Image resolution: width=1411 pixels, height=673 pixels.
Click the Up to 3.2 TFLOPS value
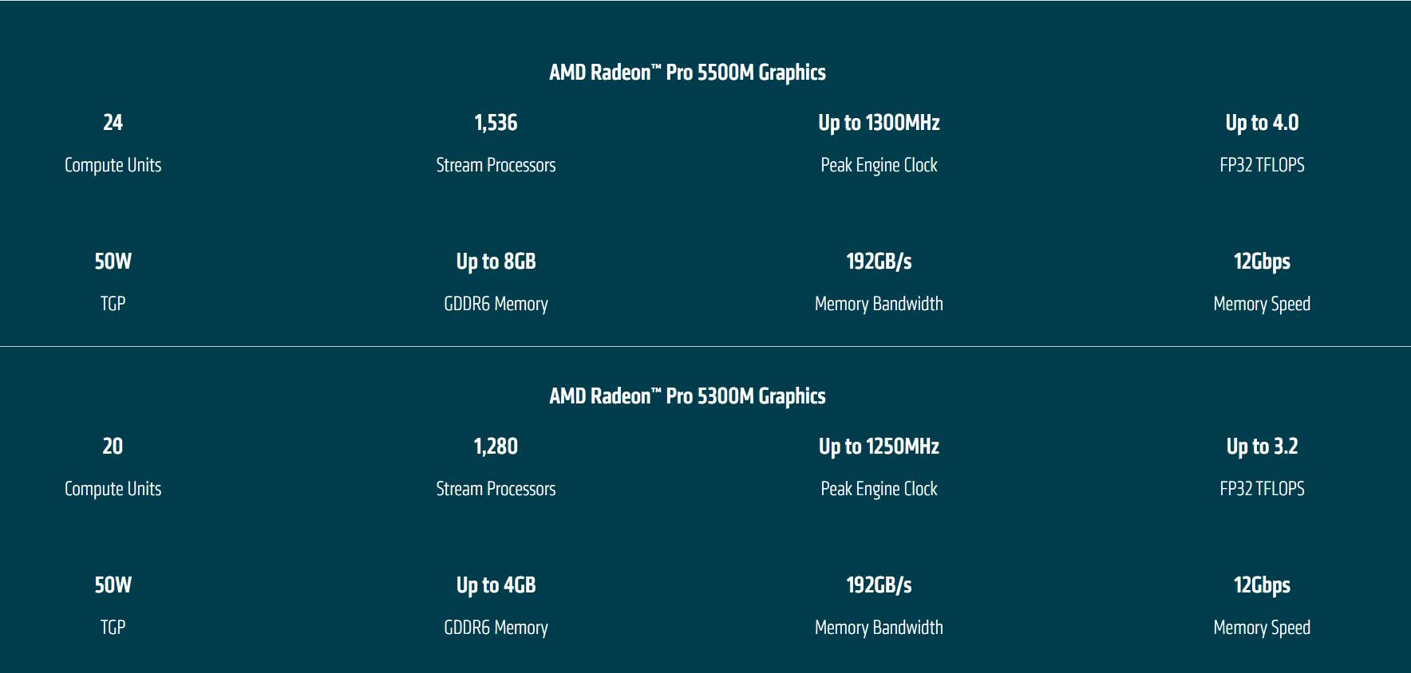point(1262,447)
